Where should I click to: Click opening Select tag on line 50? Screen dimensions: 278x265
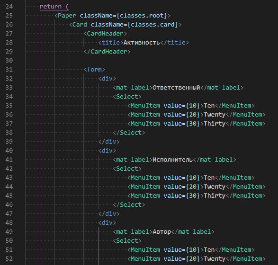point(127,241)
